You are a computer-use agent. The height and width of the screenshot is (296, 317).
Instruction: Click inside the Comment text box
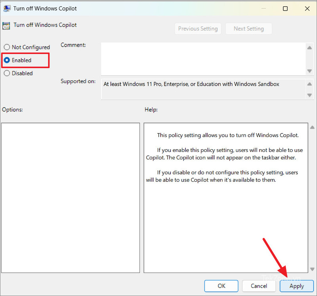[203, 59]
